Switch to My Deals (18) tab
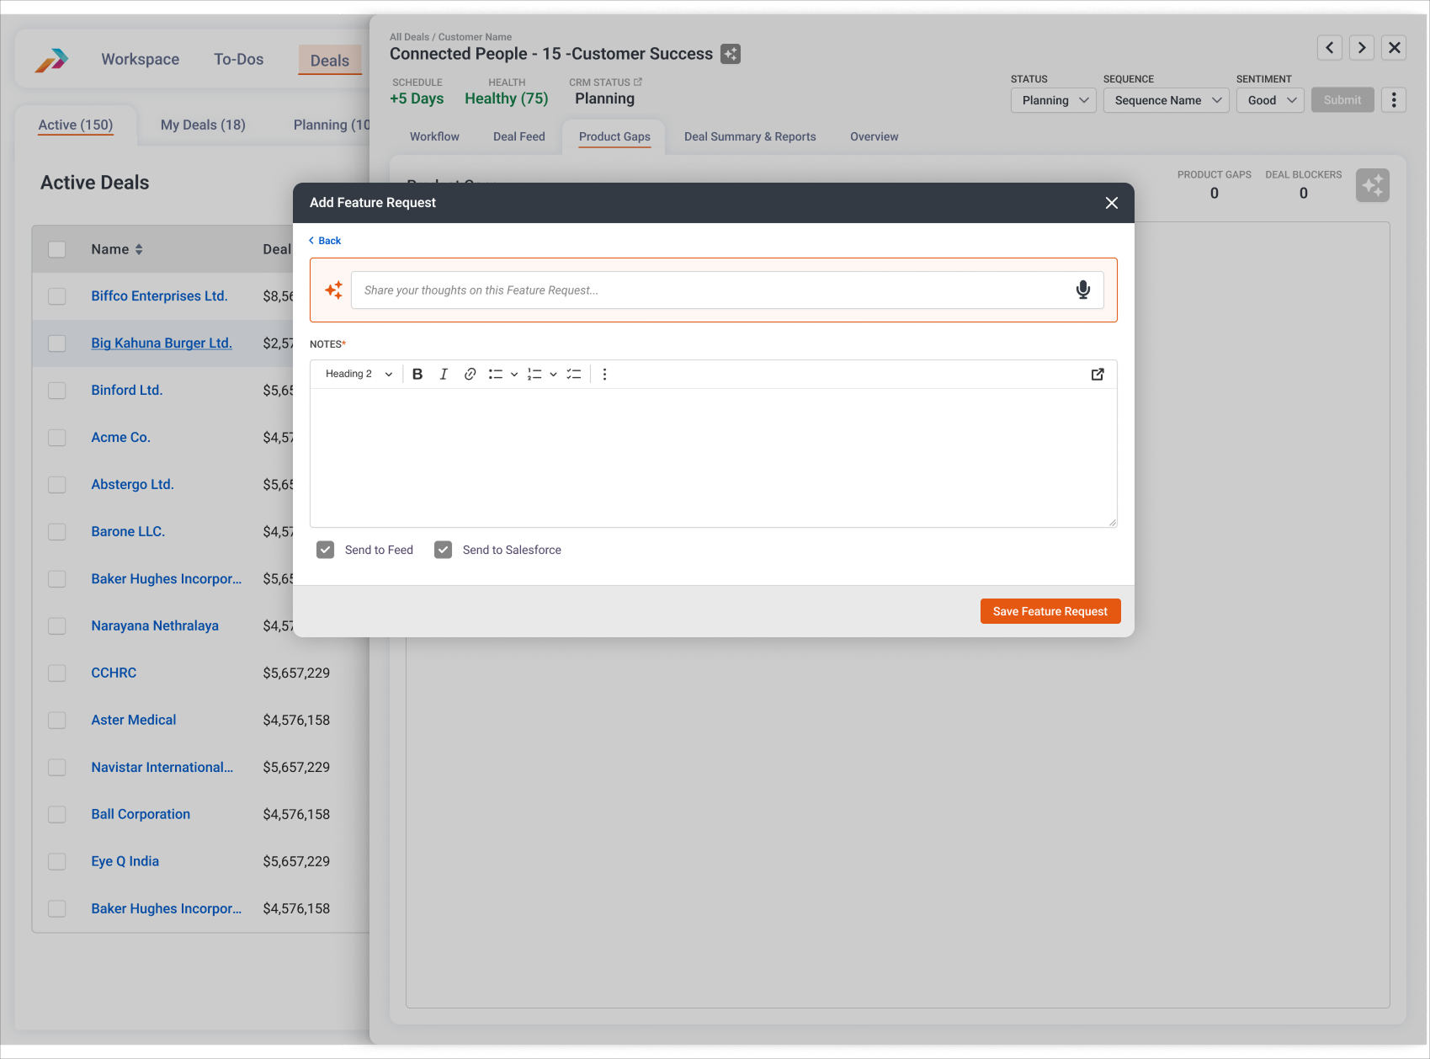Image resolution: width=1430 pixels, height=1059 pixels. pyautogui.click(x=203, y=125)
